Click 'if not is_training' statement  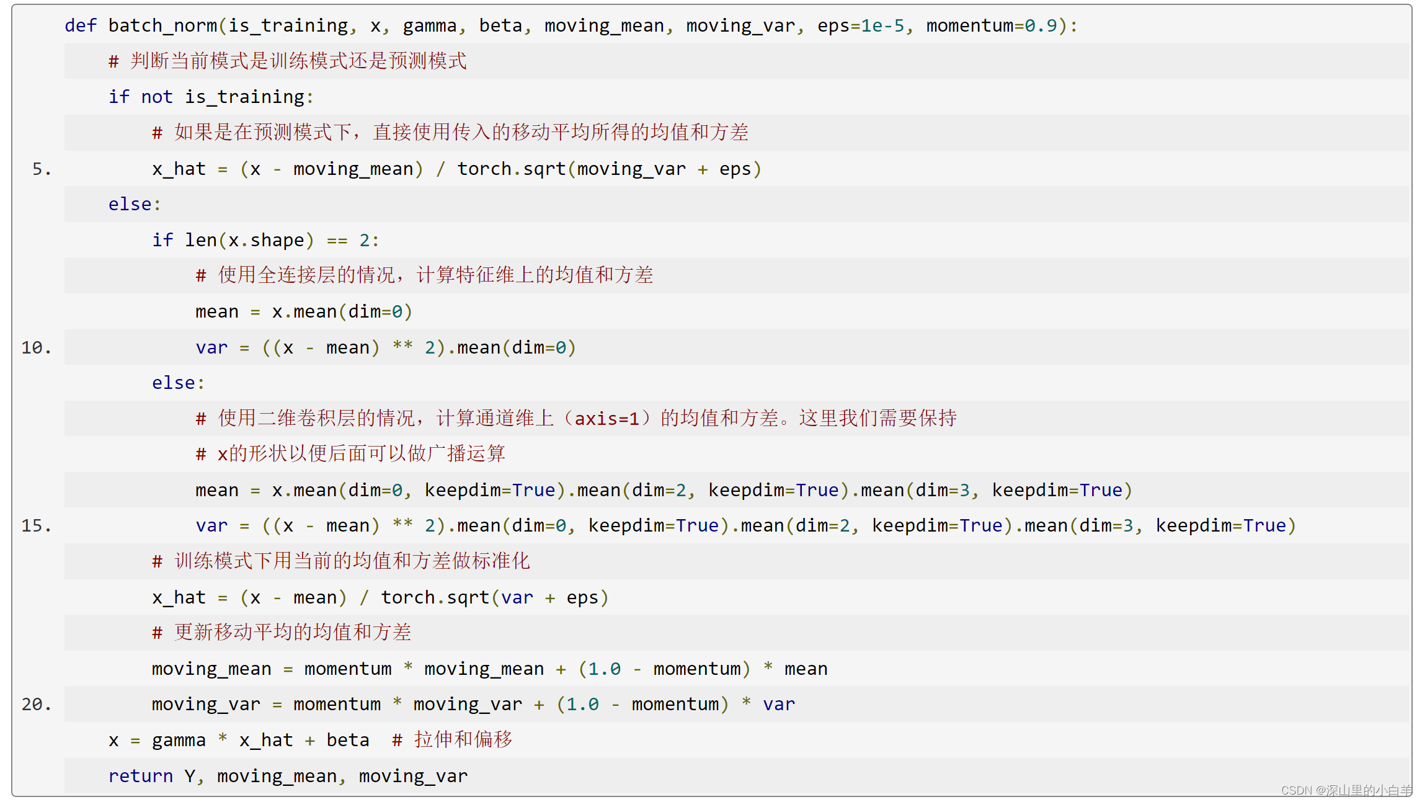[x=211, y=97]
